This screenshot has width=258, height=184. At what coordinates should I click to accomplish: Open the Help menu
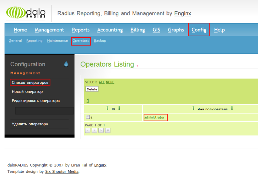[219, 30]
